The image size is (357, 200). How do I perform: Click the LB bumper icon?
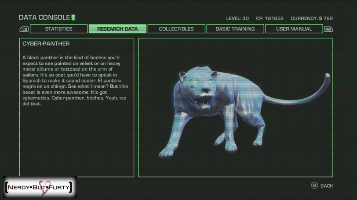(24, 29)
